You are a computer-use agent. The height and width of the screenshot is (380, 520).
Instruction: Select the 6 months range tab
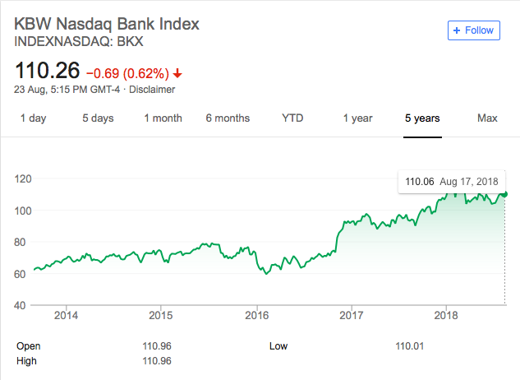point(228,118)
